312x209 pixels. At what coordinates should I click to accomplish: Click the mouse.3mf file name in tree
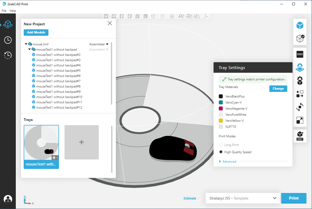click(x=41, y=44)
